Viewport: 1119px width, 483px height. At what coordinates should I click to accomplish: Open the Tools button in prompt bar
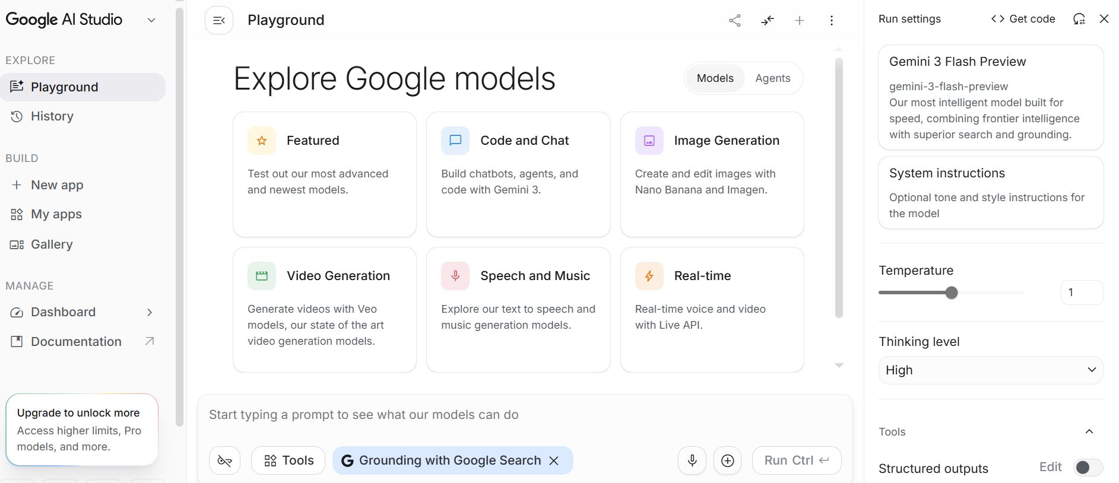tap(289, 460)
